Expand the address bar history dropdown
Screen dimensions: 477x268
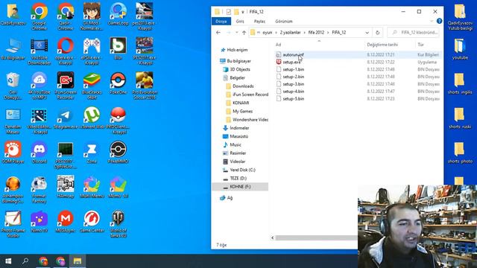367,33
